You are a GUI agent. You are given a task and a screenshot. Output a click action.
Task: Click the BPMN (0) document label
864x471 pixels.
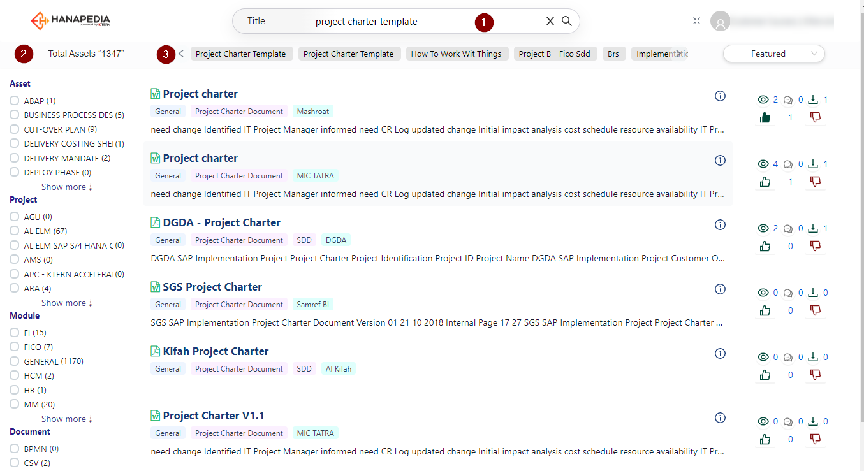[41, 449]
